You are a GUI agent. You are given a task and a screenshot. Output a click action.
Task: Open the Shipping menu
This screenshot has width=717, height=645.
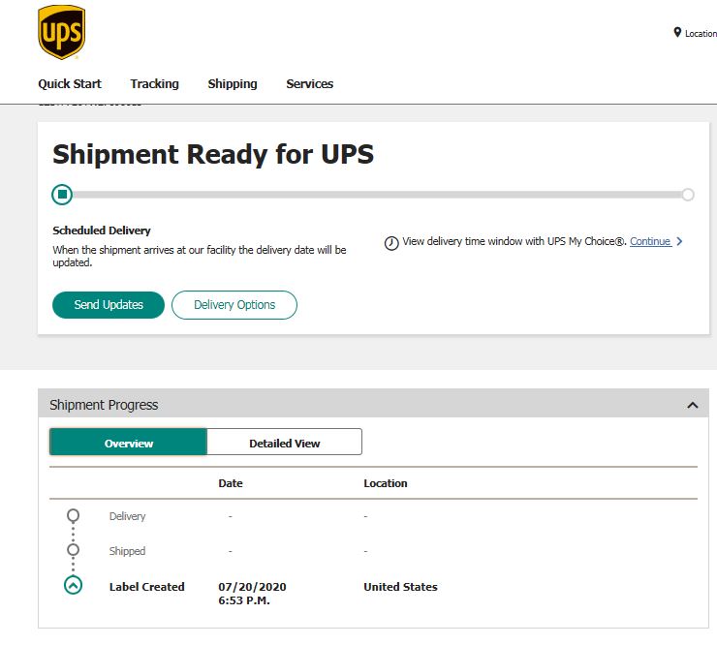point(233,84)
